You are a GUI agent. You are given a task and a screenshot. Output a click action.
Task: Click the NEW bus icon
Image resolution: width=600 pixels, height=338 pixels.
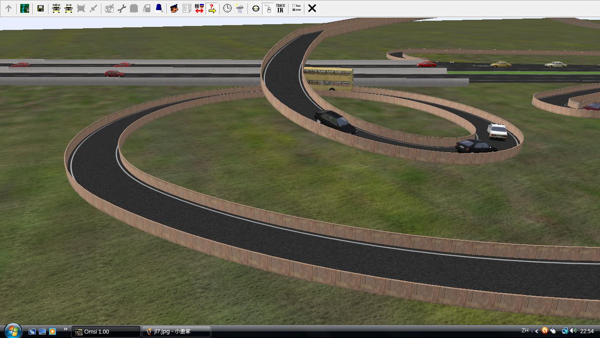pyautogui.click(x=56, y=8)
